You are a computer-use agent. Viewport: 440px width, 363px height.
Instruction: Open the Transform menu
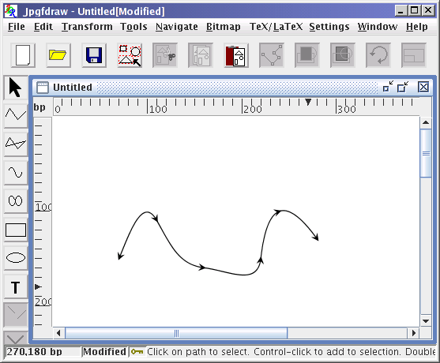pos(87,27)
